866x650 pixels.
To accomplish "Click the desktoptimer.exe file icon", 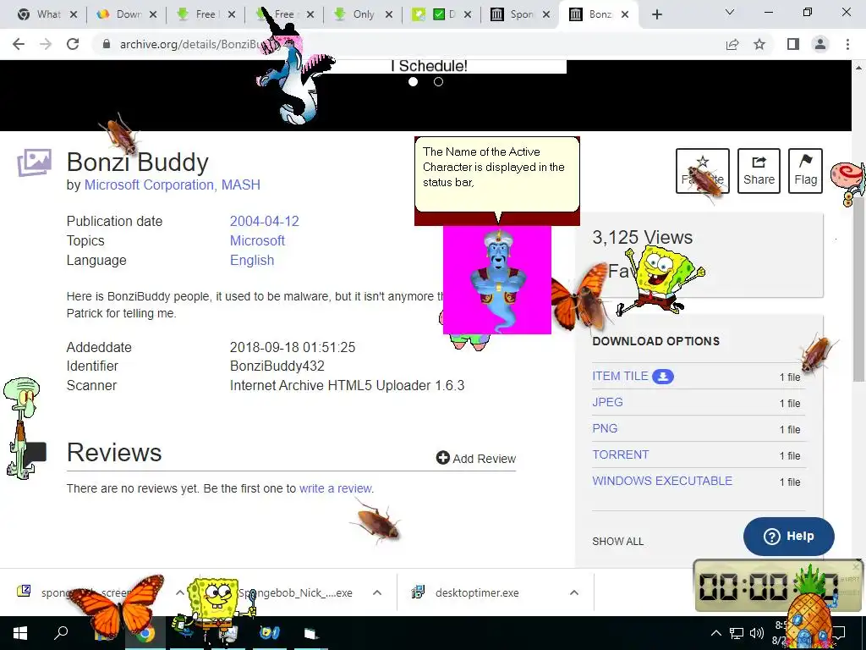I will [x=418, y=592].
